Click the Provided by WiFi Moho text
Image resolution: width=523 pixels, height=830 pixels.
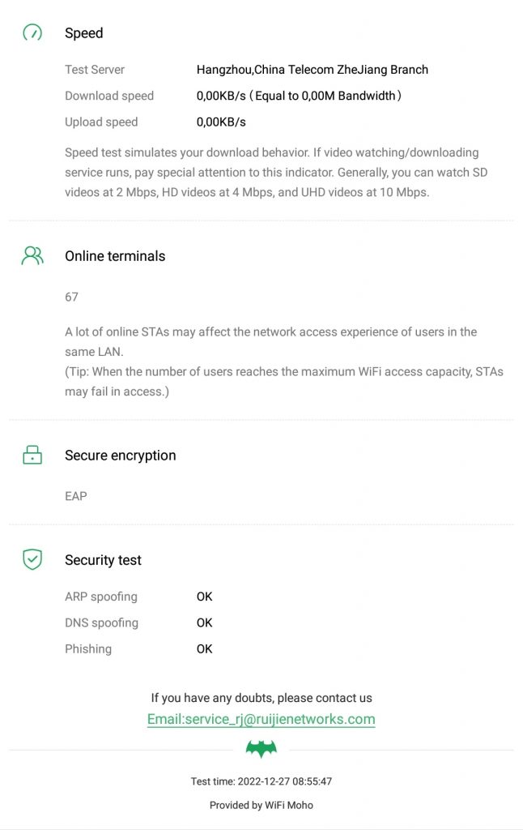tap(261, 805)
